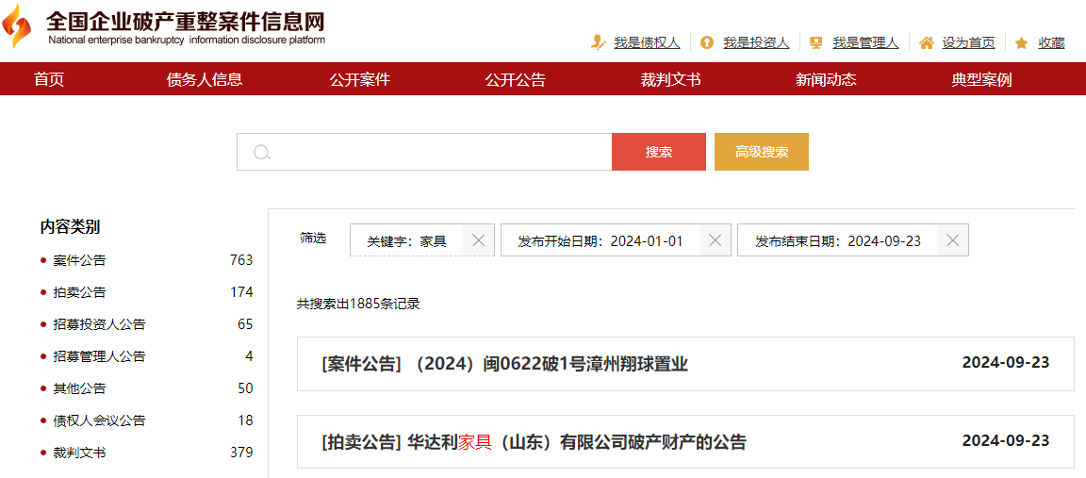
Task: Click the creditor person icon
Action: (x=598, y=42)
